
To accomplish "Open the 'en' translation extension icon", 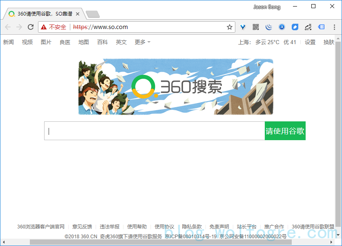I will point(308,27).
